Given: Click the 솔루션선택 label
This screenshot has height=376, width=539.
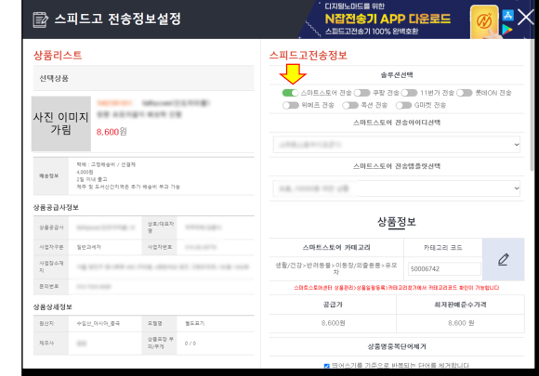Looking at the screenshot, I should [397, 75].
